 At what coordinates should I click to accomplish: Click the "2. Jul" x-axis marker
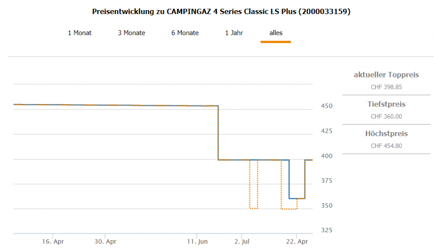coord(242,242)
